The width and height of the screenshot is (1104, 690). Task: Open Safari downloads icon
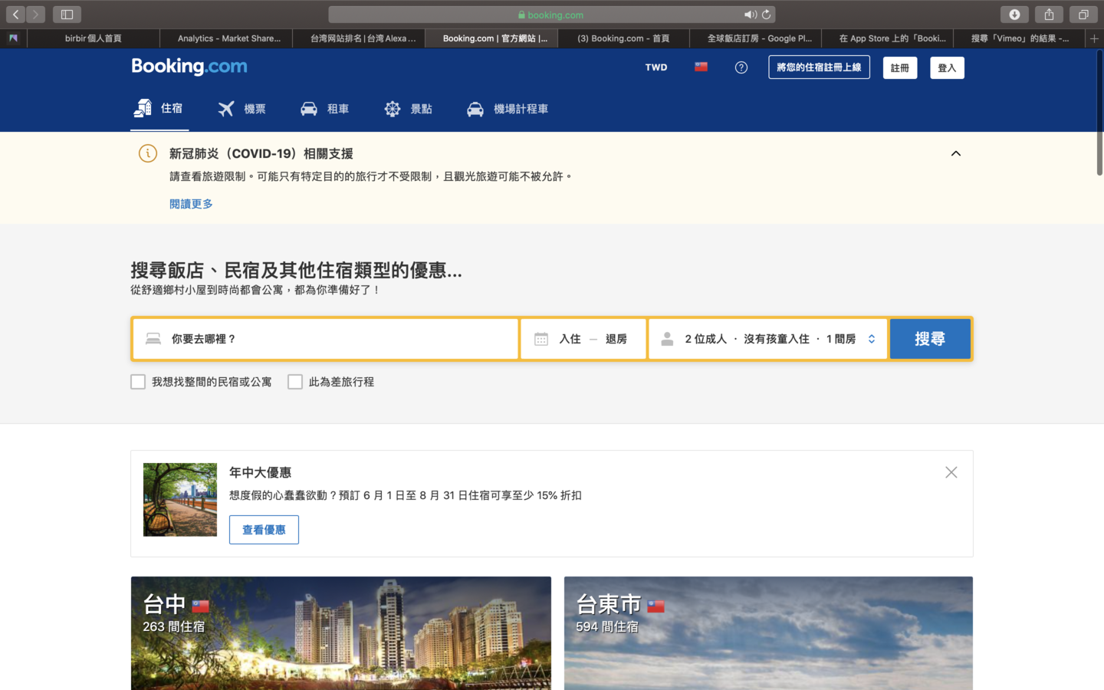(x=1014, y=15)
